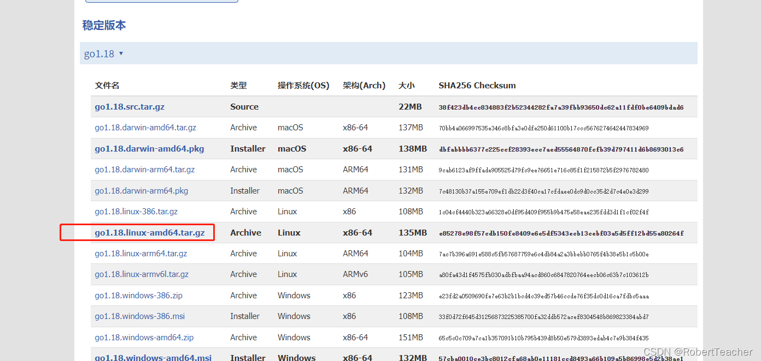Click the 架构(Arch) column header
761x361 pixels.
pyautogui.click(x=364, y=86)
